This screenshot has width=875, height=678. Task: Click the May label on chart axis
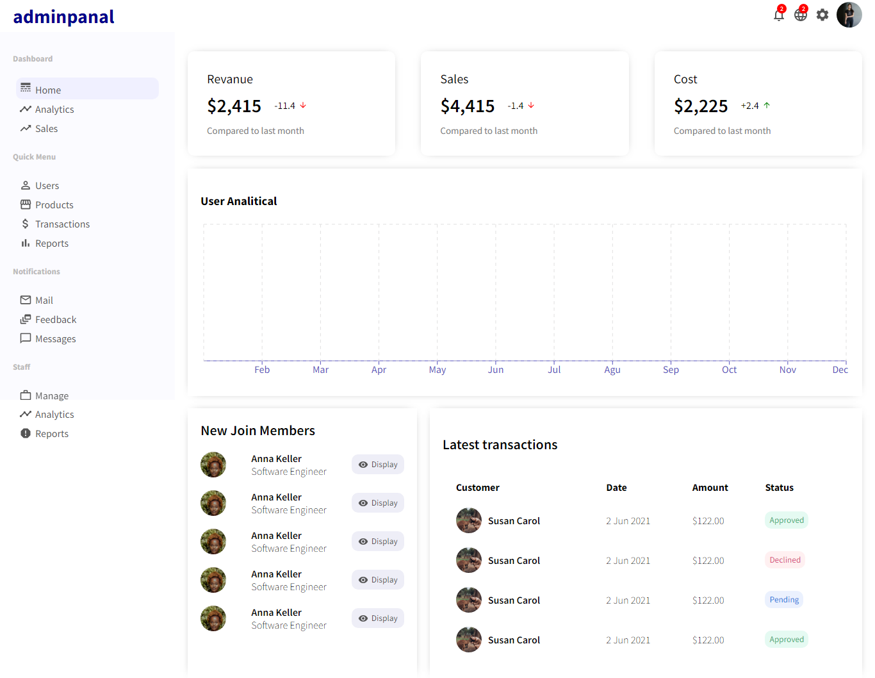click(x=437, y=370)
